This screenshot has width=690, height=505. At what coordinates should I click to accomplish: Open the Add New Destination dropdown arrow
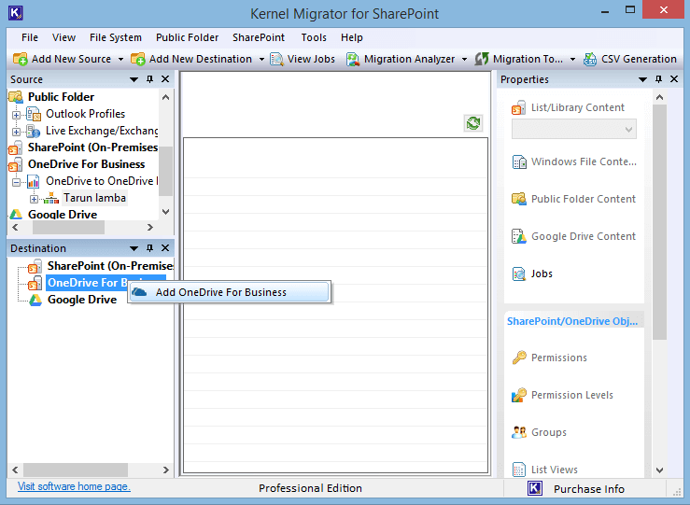coord(261,60)
